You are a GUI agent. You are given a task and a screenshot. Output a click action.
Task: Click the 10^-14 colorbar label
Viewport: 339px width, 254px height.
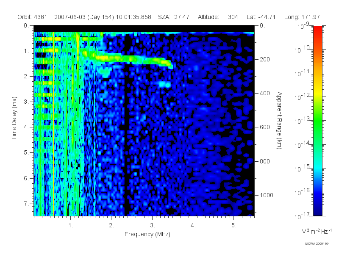[x=303, y=145]
